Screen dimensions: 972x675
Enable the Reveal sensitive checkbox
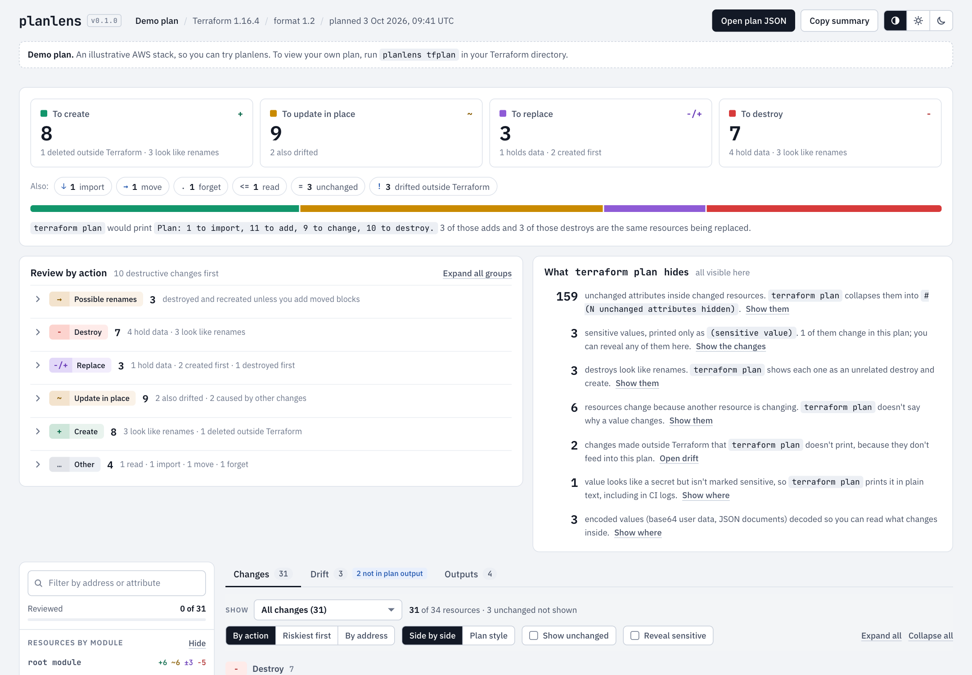click(635, 636)
